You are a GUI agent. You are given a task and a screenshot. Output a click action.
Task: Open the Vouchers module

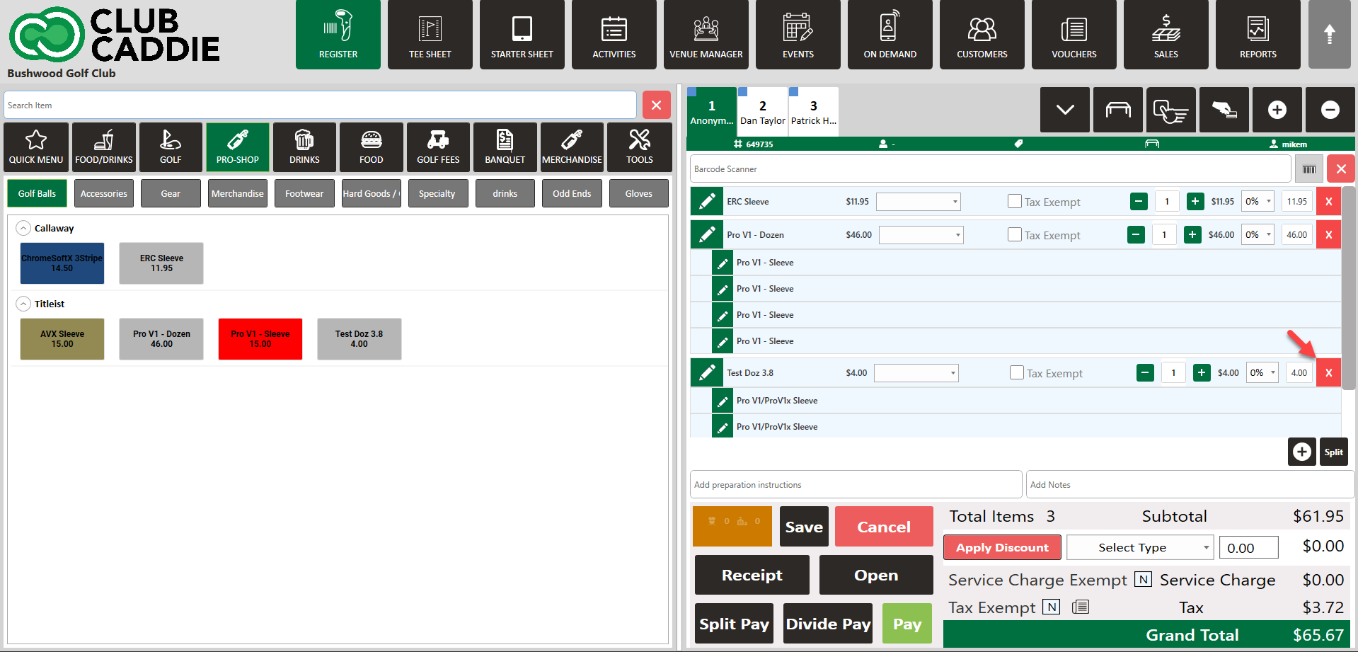pos(1074,35)
